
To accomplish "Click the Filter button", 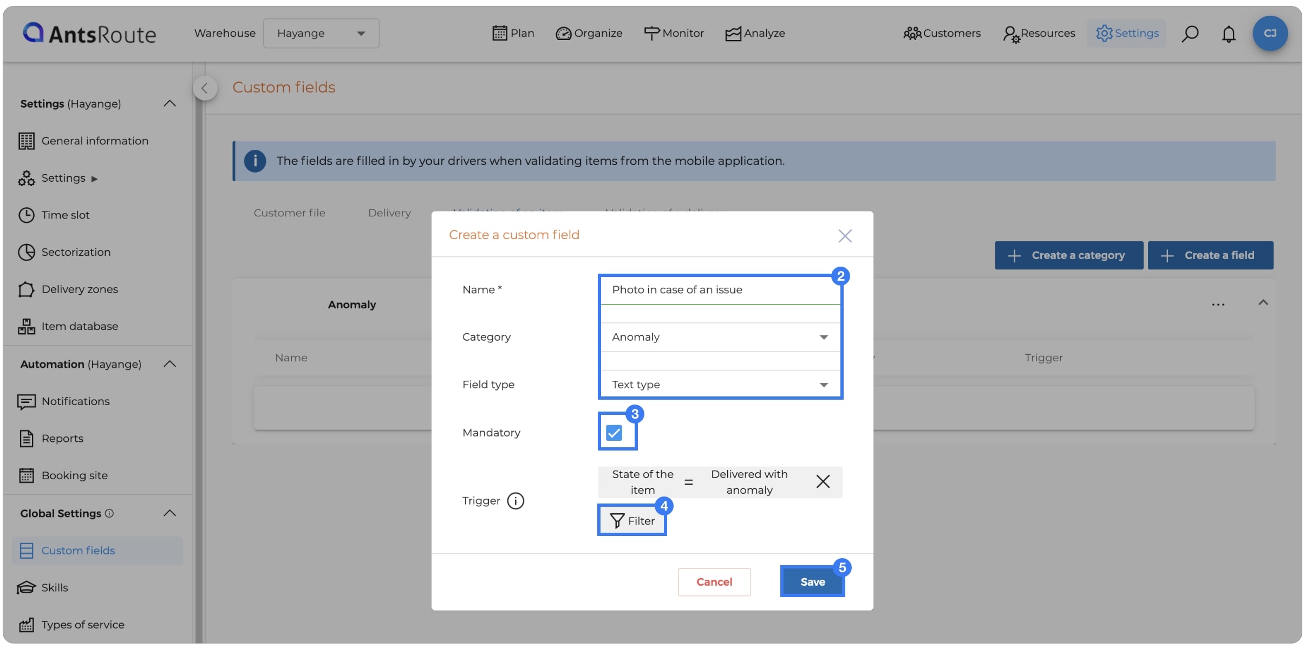I will click(632, 521).
